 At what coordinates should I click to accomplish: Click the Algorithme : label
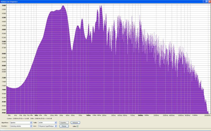tap(5, 123)
